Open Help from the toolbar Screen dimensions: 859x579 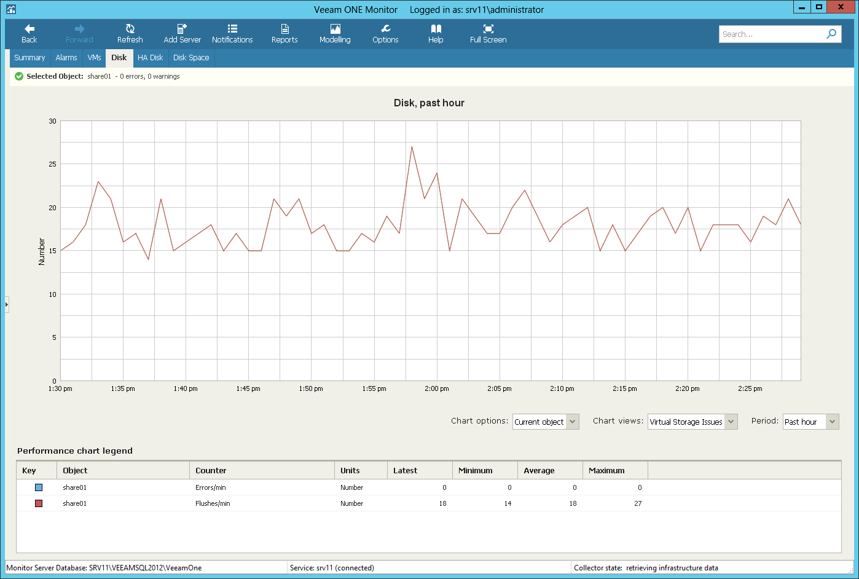pos(436,34)
